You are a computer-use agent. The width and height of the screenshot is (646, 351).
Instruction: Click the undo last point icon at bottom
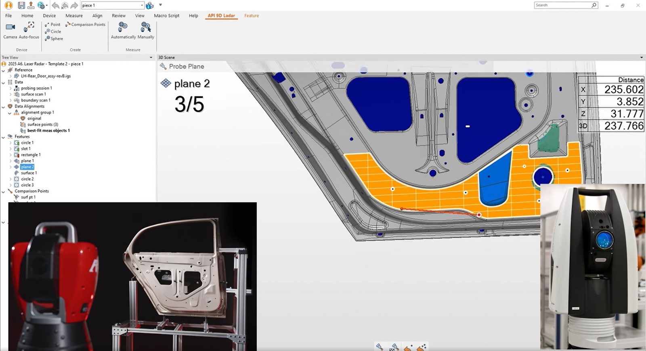coord(408,347)
